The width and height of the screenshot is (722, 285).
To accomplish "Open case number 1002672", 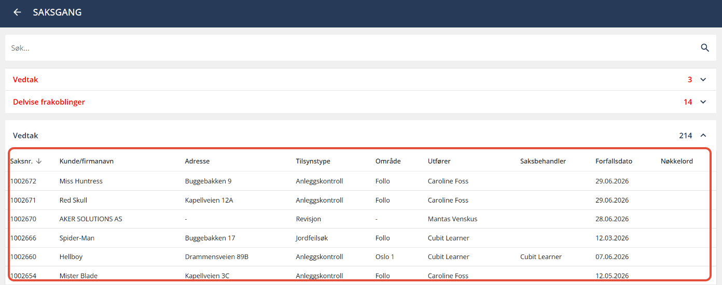I will pos(23,181).
